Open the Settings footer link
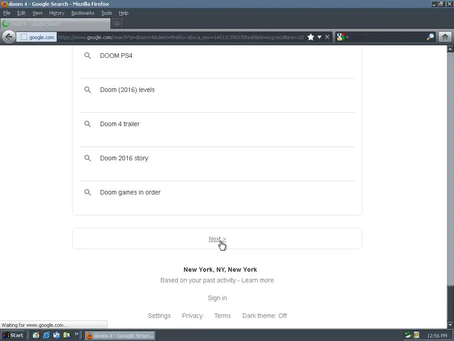The width and height of the screenshot is (454, 341). (x=159, y=316)
